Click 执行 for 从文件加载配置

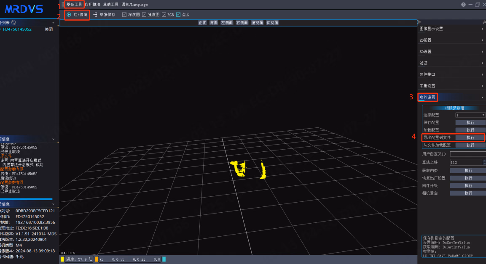click(470, 145)
